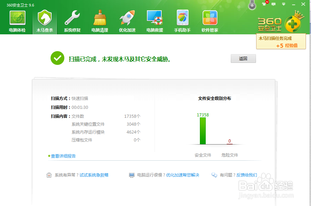Click the 试试系统急救箱 link
This screenshot has width=311, height=206.
tap(93, 175)
